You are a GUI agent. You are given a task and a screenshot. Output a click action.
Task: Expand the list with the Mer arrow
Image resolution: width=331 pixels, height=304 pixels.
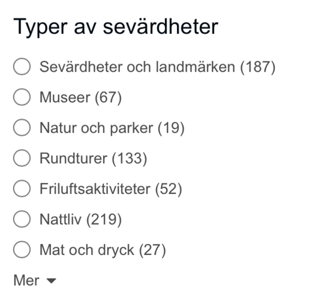[51, 281]
